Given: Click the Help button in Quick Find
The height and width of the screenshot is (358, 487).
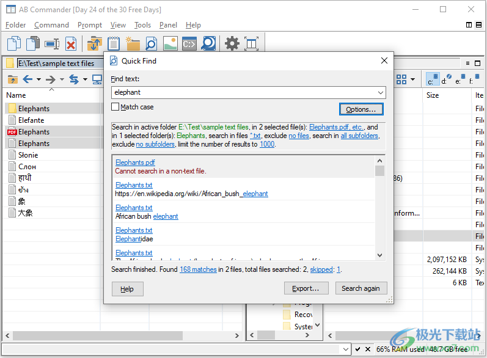Looking at the screenshot, I should (x=127, y=289).
